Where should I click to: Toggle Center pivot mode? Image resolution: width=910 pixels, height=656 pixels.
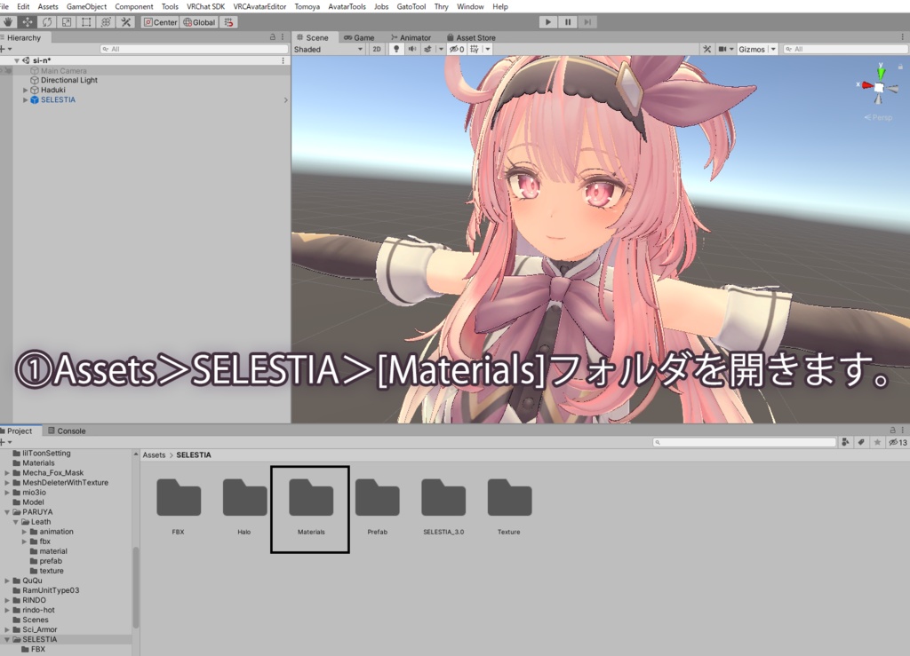tap(160, 22)
